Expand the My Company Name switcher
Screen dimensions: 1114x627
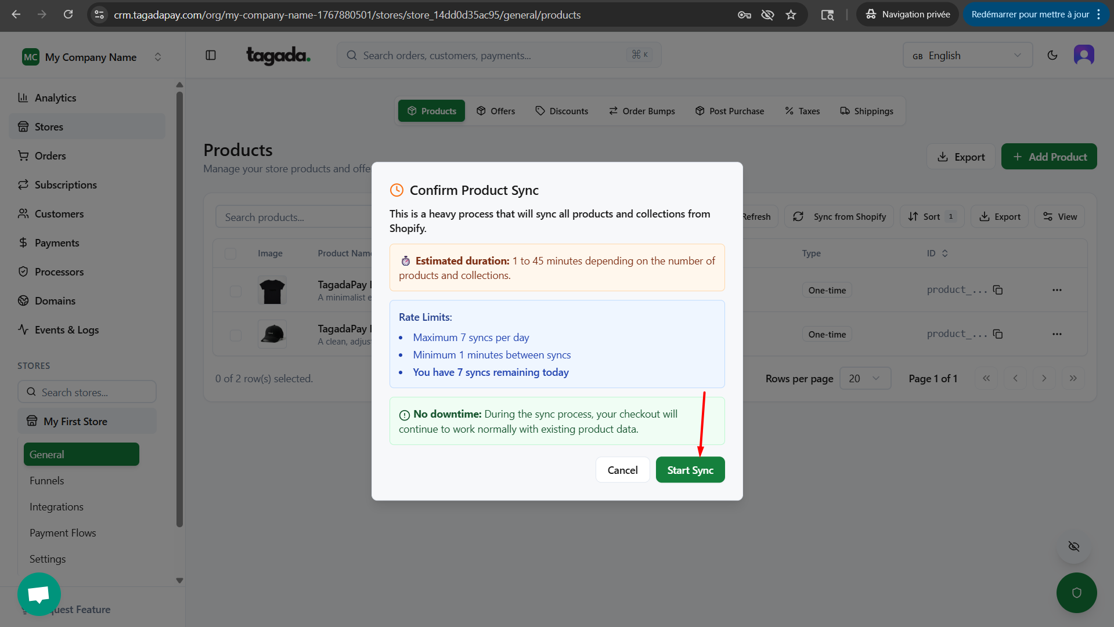[x=92, y=57]
